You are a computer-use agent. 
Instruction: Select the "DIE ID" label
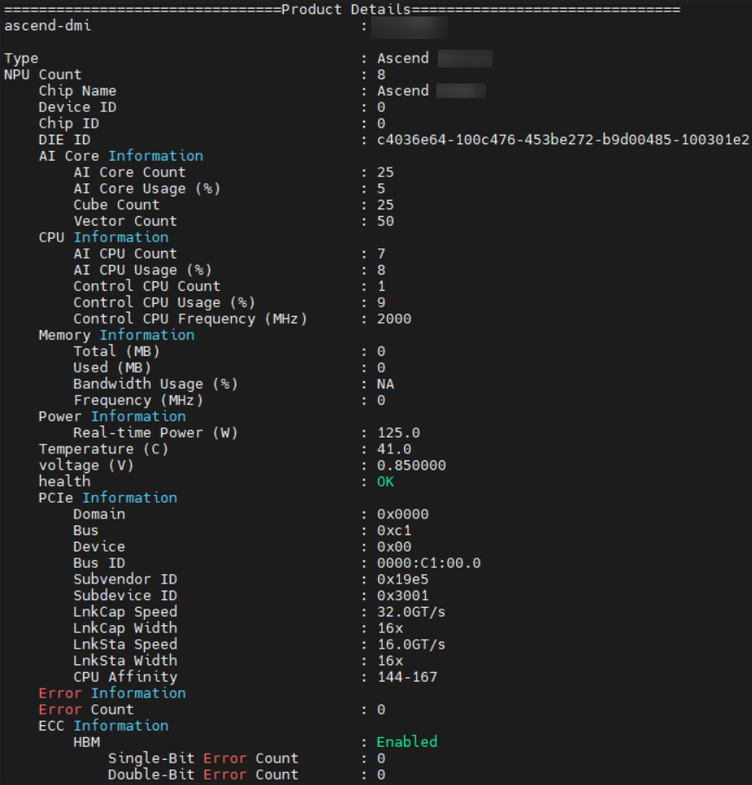coord(64,140)
